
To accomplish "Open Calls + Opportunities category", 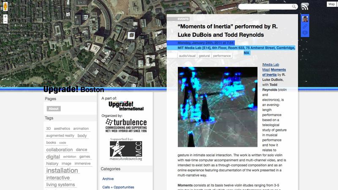I will pyautogui.click(x=118, y=187).
